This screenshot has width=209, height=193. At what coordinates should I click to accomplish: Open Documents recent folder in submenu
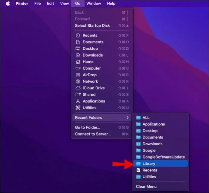pos(161,137)
